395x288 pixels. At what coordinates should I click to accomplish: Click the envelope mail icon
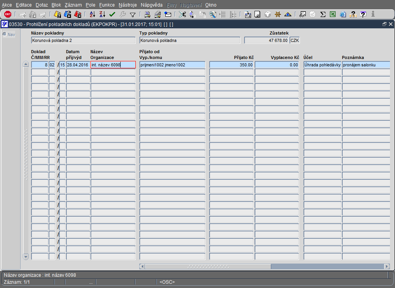pyautogui.click(x=168, y=14)
